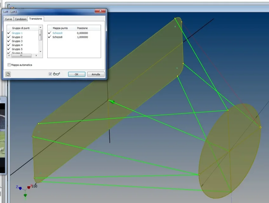The image size is (269, 203).
Task: Click the preview glasses icon
Action: click(57, 74)
